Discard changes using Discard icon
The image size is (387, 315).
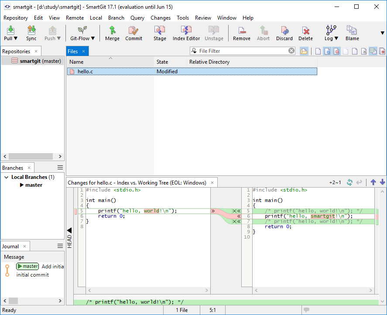click(x=284, y=30)
